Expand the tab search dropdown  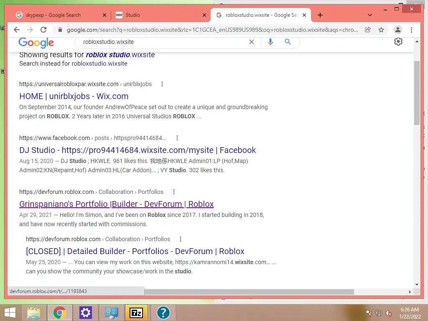[x=370, y=15]
